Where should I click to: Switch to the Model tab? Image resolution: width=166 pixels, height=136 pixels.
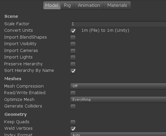pyautogui.click(x=52, y=5)
